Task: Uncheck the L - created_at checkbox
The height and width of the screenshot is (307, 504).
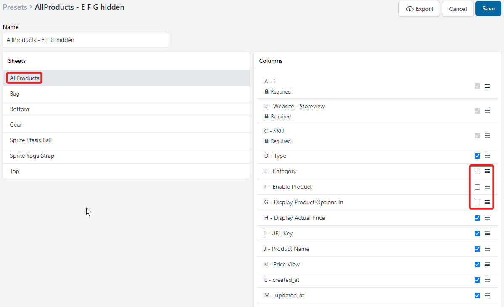Action: 478,280
